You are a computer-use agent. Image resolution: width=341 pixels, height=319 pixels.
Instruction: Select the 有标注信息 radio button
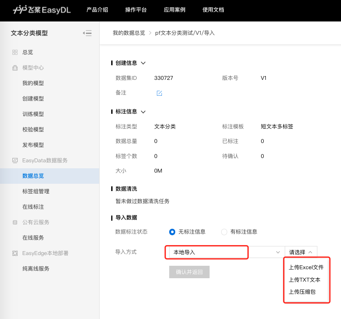click(224, 232)
